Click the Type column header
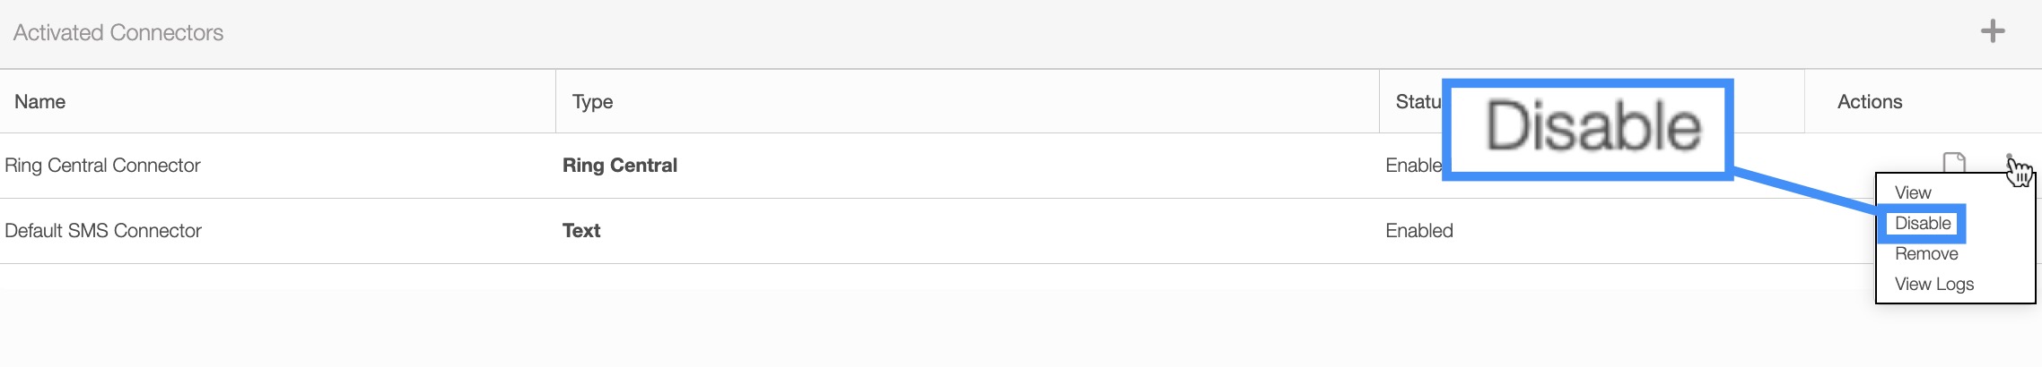The width and height of the screenshot is (2042, 367). coord(592,102)
